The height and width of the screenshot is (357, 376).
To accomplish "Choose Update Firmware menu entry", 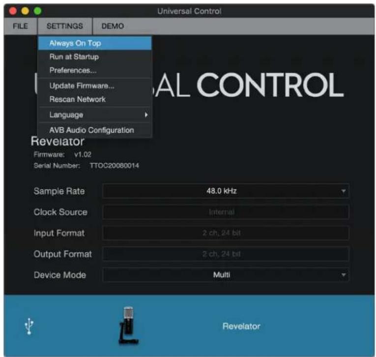I will (x=95, y=86).
